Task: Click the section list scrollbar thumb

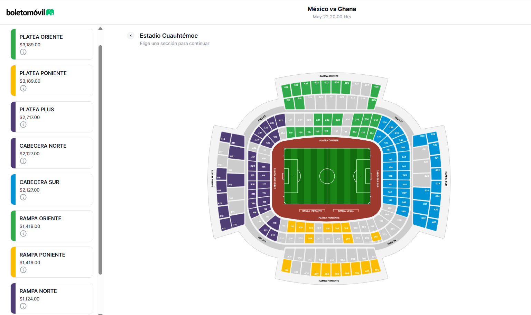Action: (100, 159)
